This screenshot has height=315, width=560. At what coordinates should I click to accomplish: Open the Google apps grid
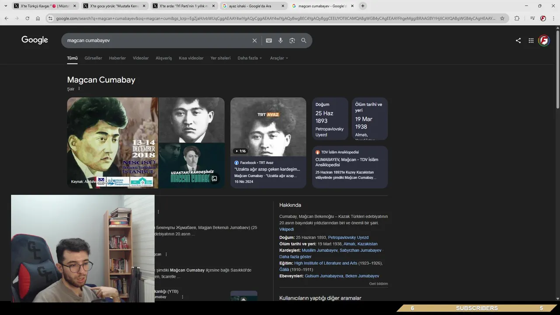pos(531,40)
